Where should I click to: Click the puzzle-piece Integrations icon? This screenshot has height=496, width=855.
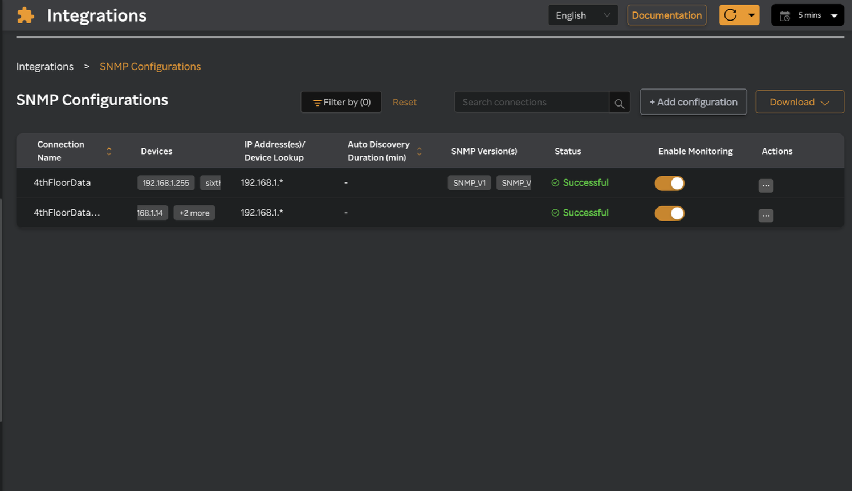click(25, 15)
